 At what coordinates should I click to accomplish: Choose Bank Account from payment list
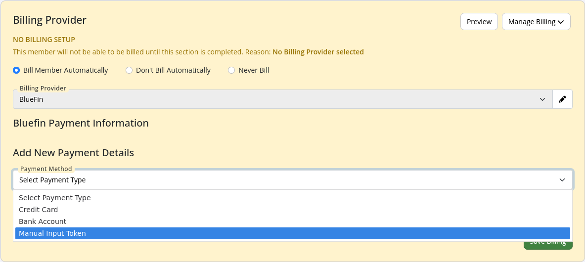tap(293, 221)
